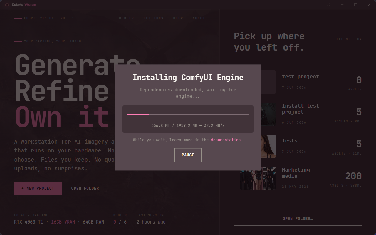Open the About menu
Image resolution: width=376 pixels, height=235 pixels.
(x=199, y=18)
